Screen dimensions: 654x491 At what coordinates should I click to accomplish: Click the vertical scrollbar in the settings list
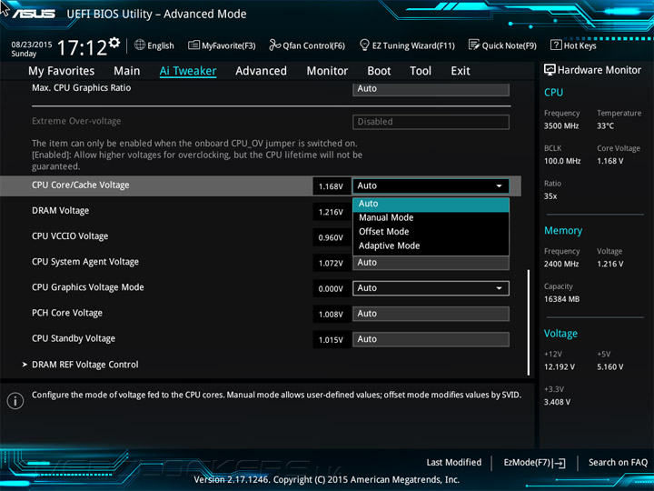529,322
